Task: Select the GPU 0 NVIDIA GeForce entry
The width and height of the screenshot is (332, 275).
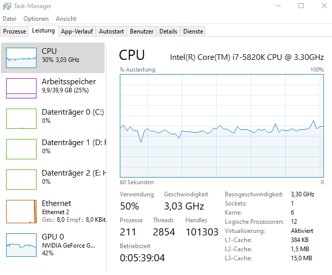Action: tap(53, 245)
